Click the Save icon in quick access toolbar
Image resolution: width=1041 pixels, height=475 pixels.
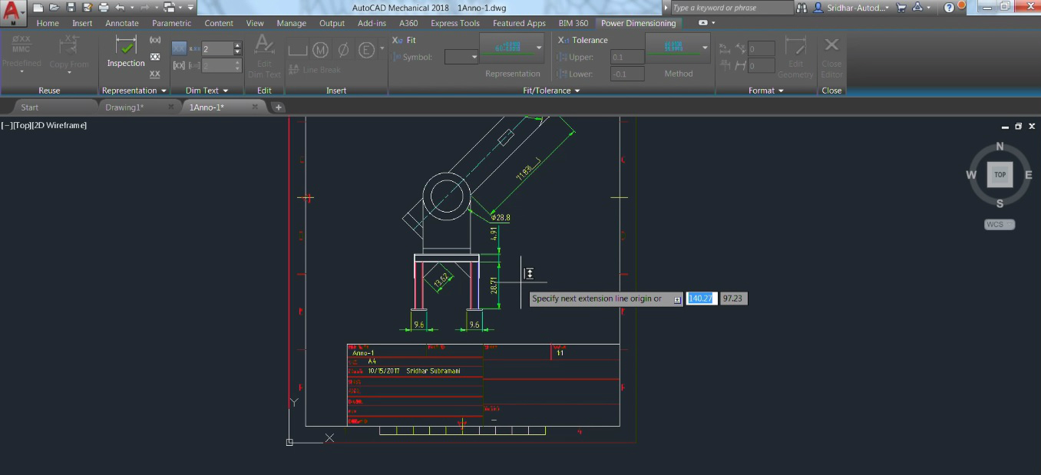[x=71, y=8]
